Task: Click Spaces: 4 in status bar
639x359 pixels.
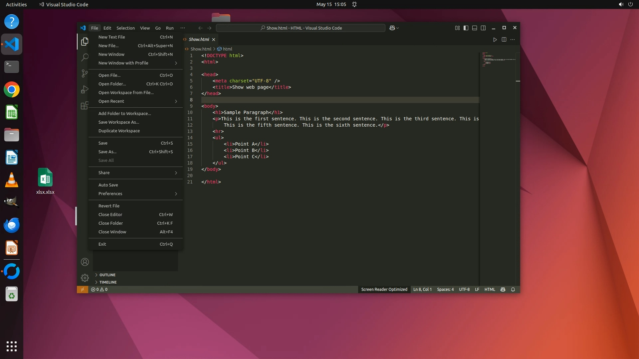Action: point(445,290)
